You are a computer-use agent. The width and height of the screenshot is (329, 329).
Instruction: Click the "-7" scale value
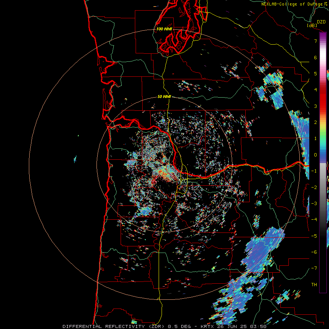(314, 268)
